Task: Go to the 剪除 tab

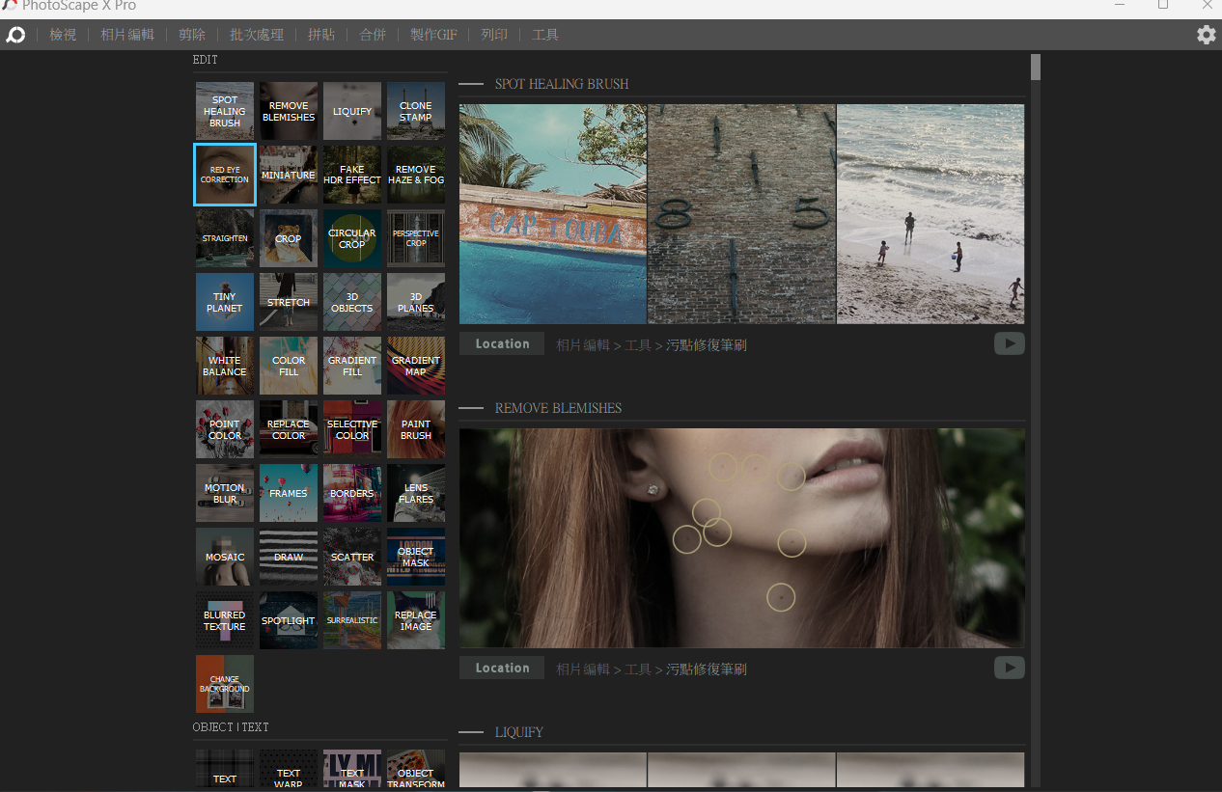Action: click(192, 35)
